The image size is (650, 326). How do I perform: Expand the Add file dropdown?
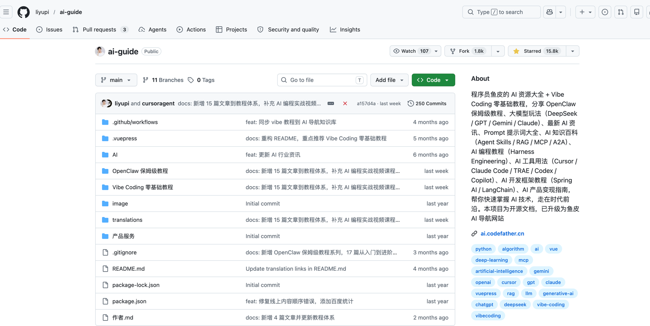click(389, 80)
